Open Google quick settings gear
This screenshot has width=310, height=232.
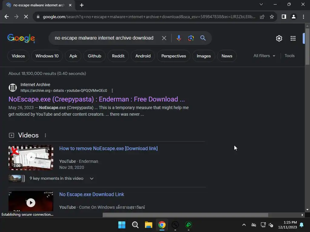pos(279,38)
